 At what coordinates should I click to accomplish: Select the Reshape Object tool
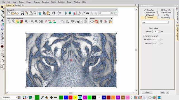[x=2, y=12]
